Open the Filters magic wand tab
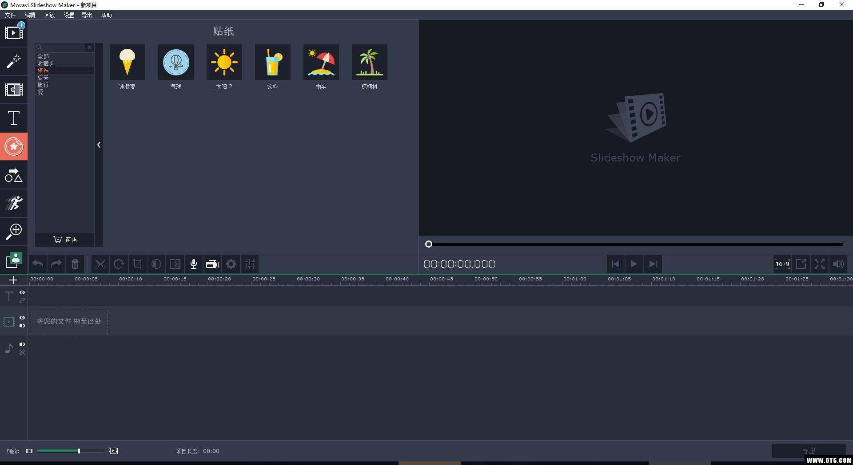This screenshot has height=465, width=853. pos(14,61)
